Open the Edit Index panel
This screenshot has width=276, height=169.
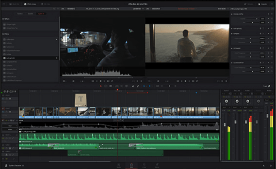coord(45,4)
